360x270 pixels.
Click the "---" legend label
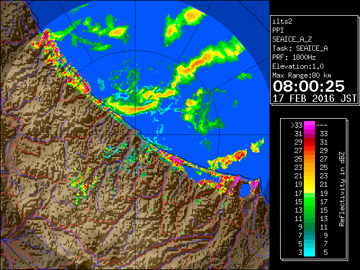(x=322, y=125)
